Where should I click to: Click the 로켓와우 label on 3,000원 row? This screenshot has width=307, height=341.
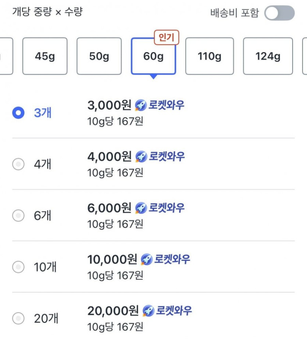pos(166,106)
